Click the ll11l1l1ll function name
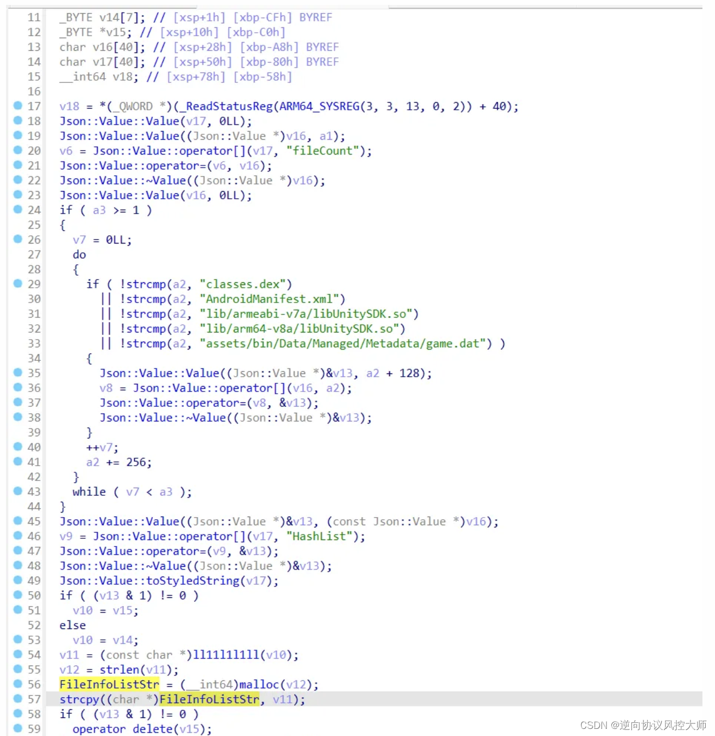The height and width of the screenshot is (736, 715). click(226, 655)
